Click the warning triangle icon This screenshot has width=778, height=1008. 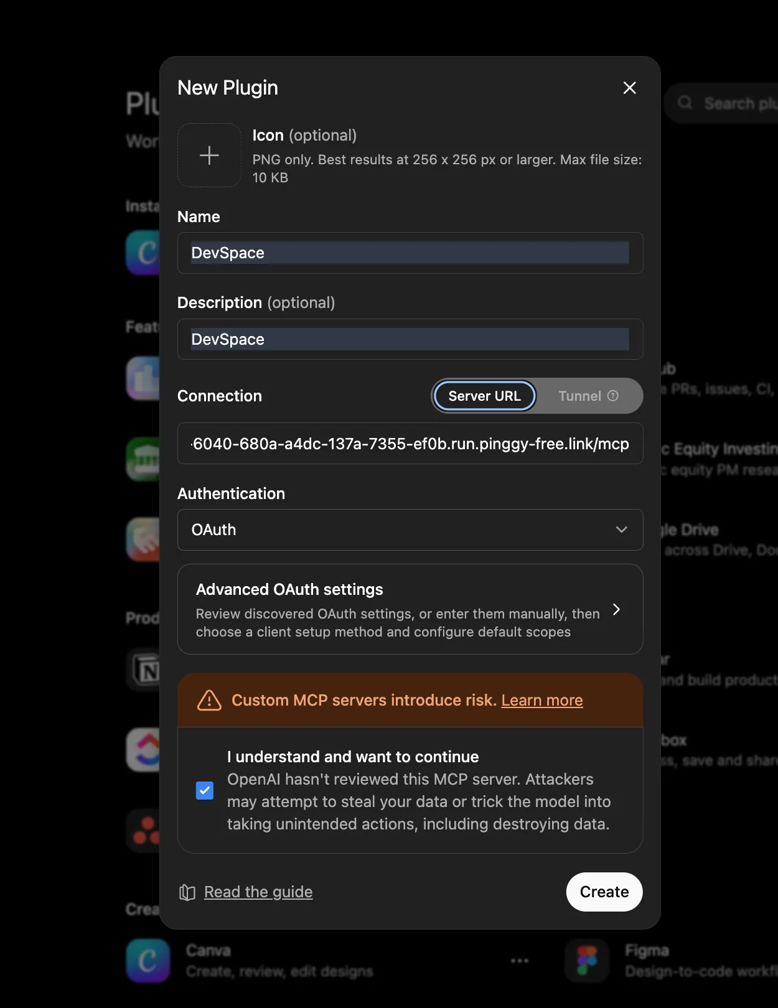(209, 700)
